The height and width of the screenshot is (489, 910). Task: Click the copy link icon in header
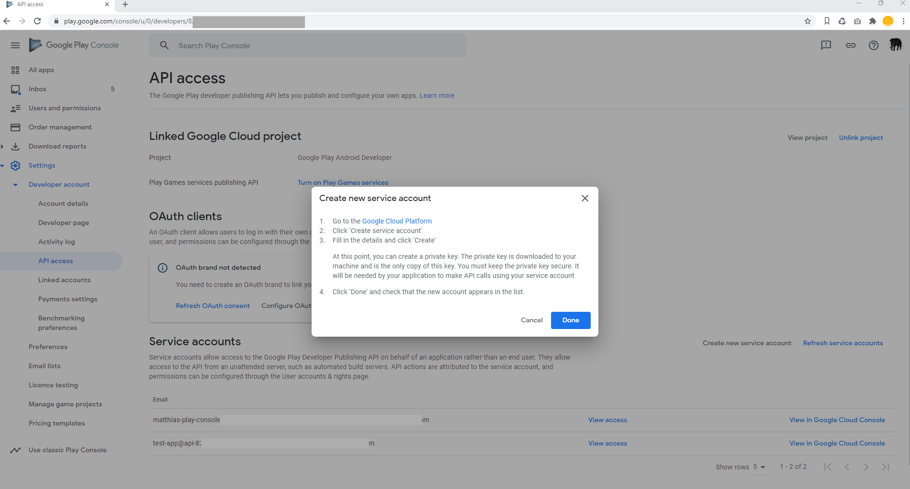click(850, 45)
